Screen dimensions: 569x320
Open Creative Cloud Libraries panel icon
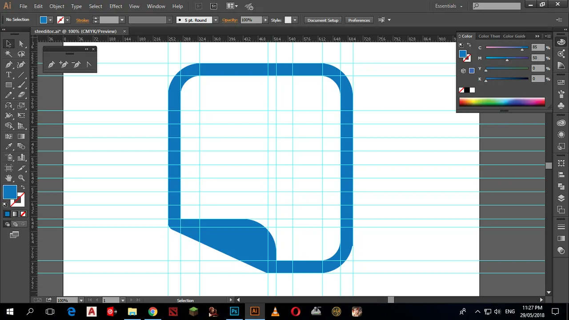pyautogui.click(x=561, y=123)
